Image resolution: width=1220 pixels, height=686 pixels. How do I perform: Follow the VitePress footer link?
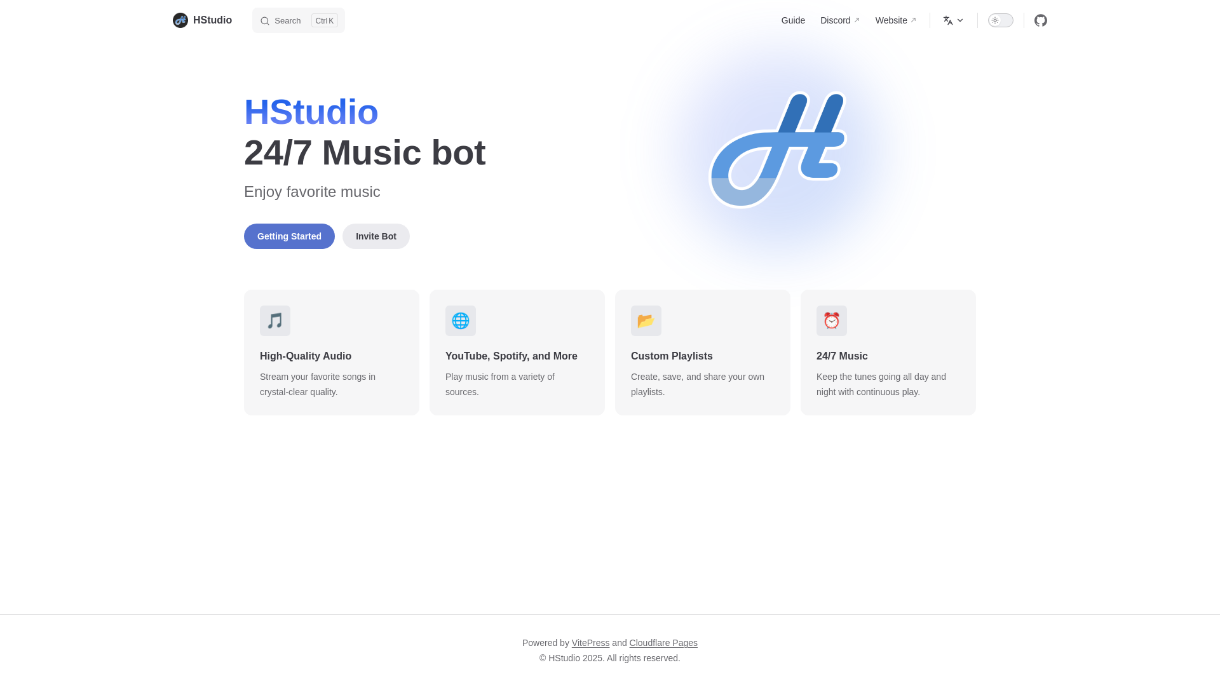590,643
